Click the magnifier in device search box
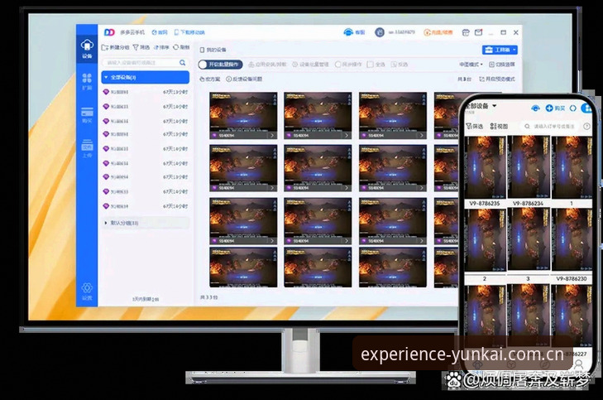This screenshot has height=400, width=603. click(x=182, y=62)
